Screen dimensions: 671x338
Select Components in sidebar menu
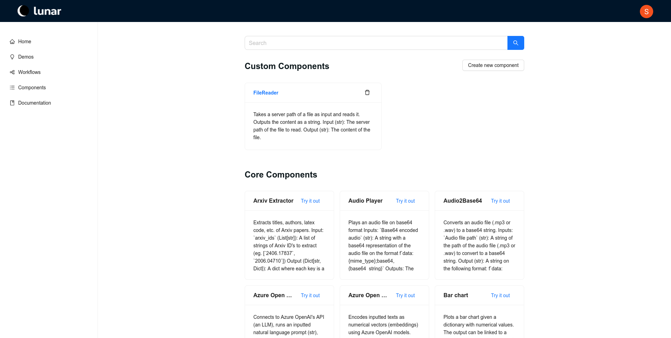32,88
